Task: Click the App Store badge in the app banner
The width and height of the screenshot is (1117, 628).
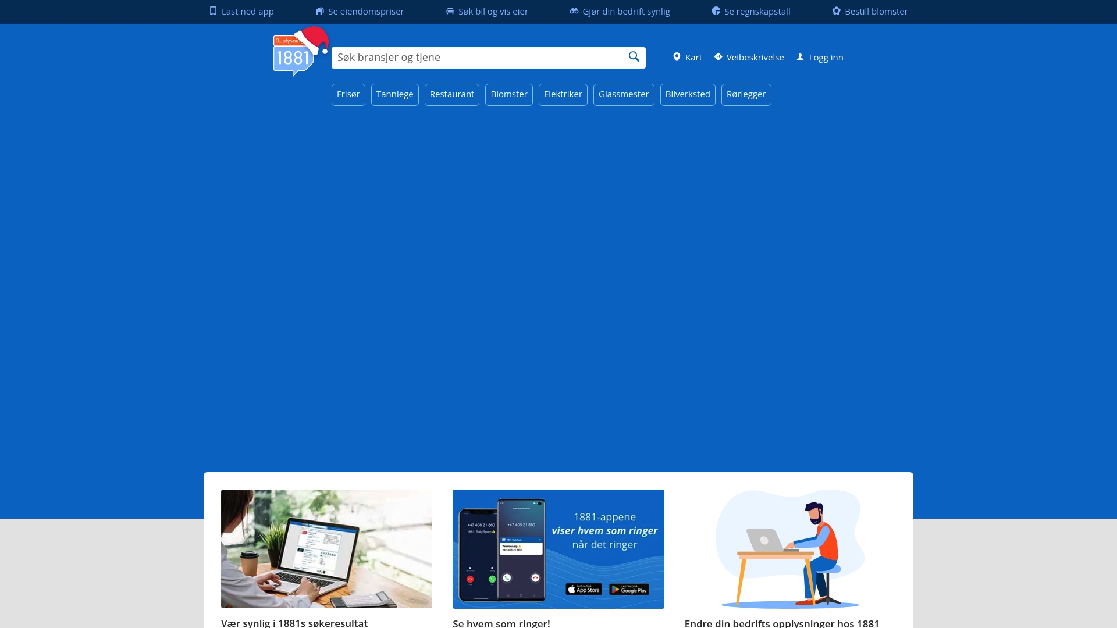Action: (585, 588)
